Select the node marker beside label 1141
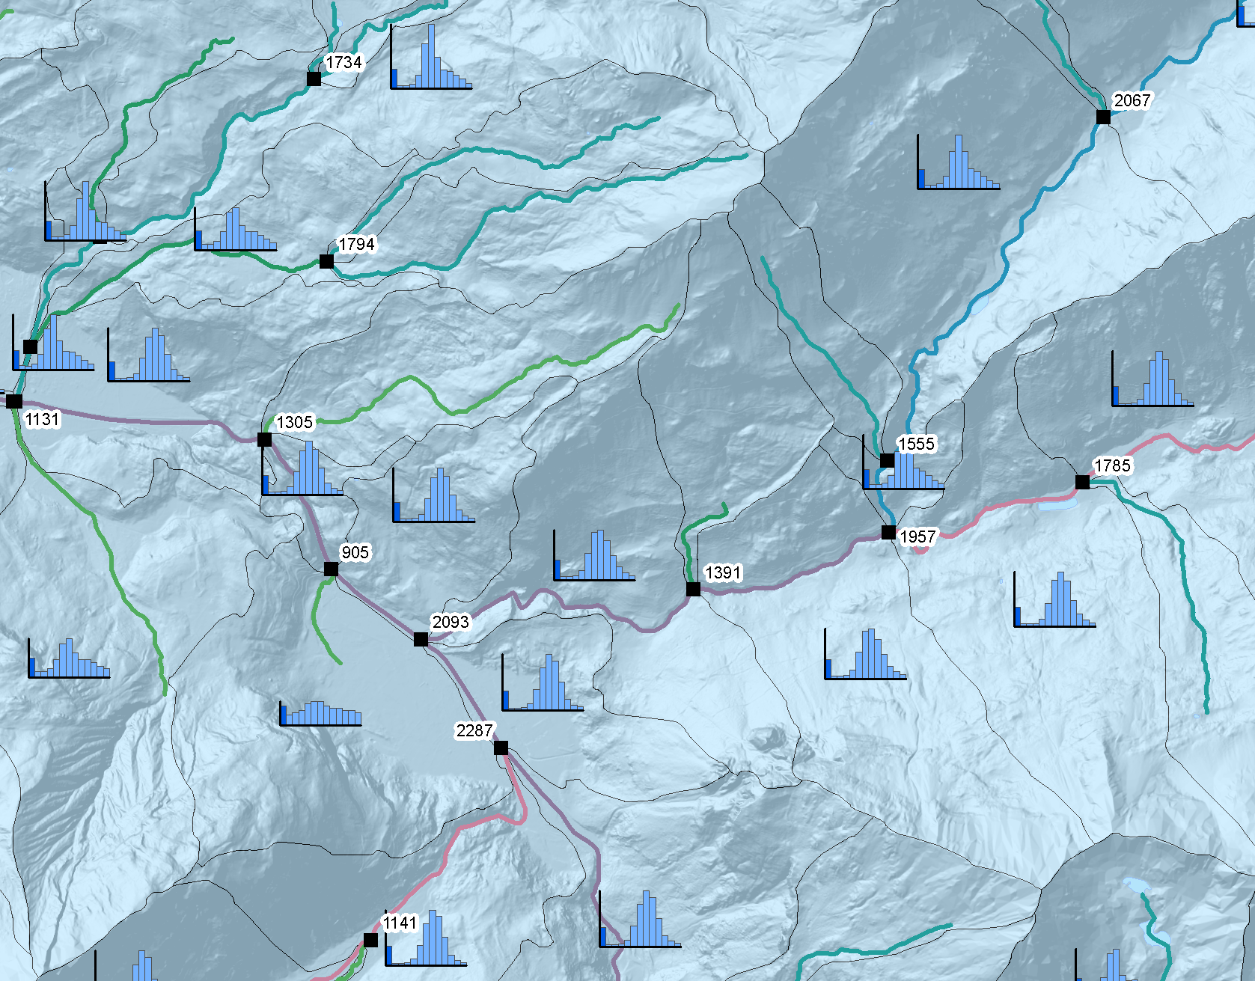 370,940
